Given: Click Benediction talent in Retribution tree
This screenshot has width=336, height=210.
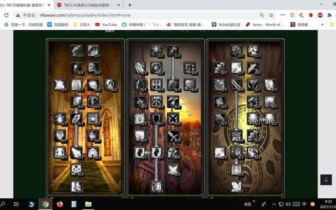Looking at the screenshot, I should (253, 50).
